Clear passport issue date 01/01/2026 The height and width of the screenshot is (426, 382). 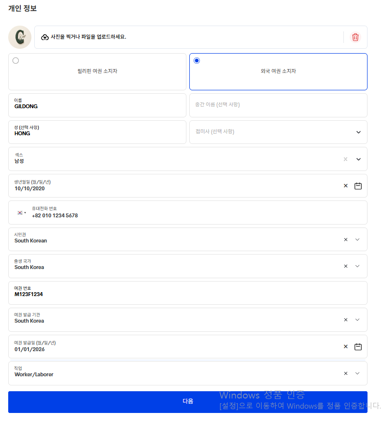pyautogui.click(x=346, y=347)
